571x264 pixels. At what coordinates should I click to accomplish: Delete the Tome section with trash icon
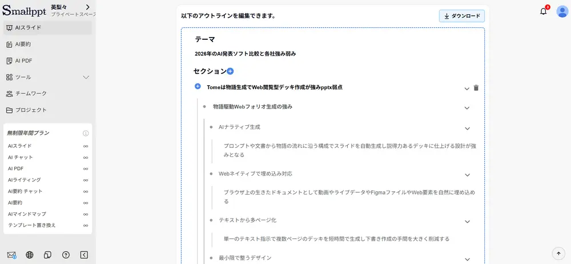pyautogui.click(x=476, y=88)
